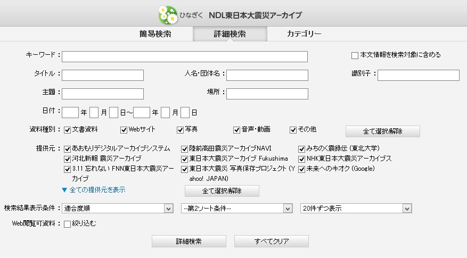This screenshot has height=258, width=467.
Task: Toggle NHK東日本大震災アーカイブス checkbox
Action: coord(302,159)
